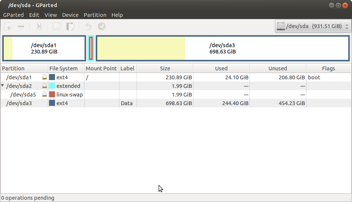The height and width of the screenshot is (202, 352).
Task: Click the Apply all operations checkmark icon
Action: point(101,26)
